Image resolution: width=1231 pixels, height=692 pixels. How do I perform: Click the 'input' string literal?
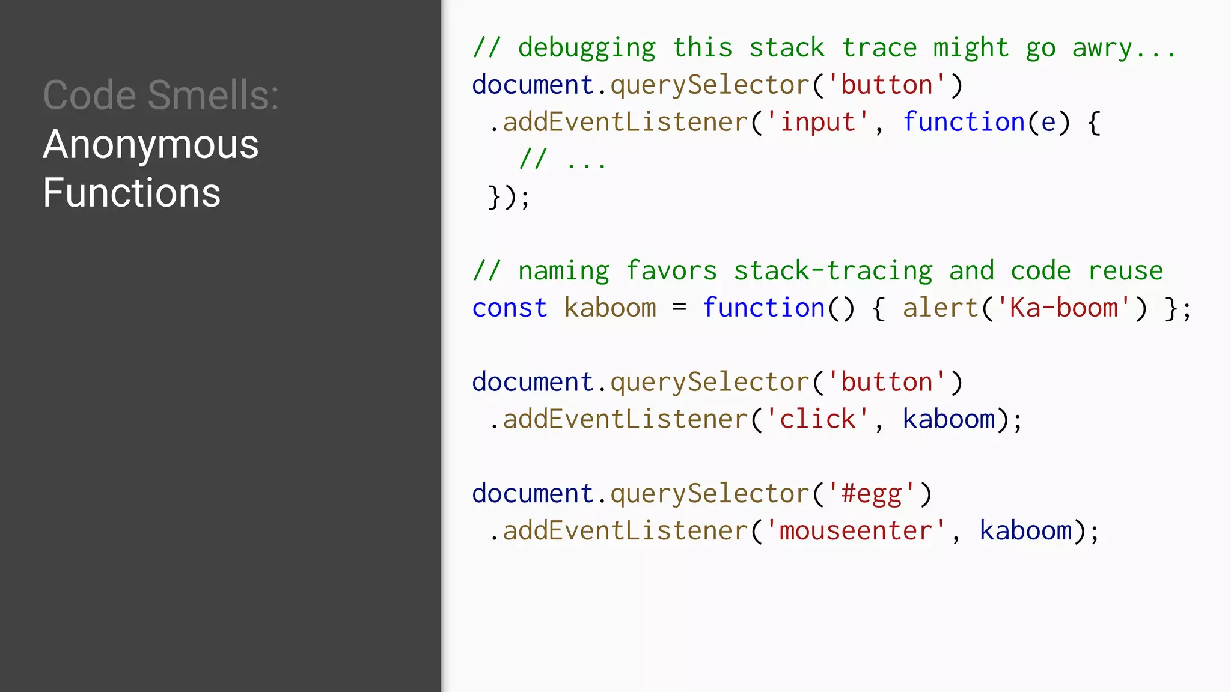(x=817, y=123)
